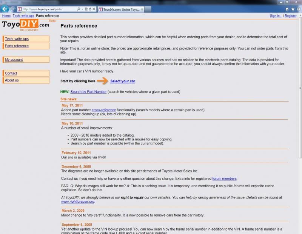Click the Part numbers can now be selected bullet
302x234 pixels.
tap(121, 139)
